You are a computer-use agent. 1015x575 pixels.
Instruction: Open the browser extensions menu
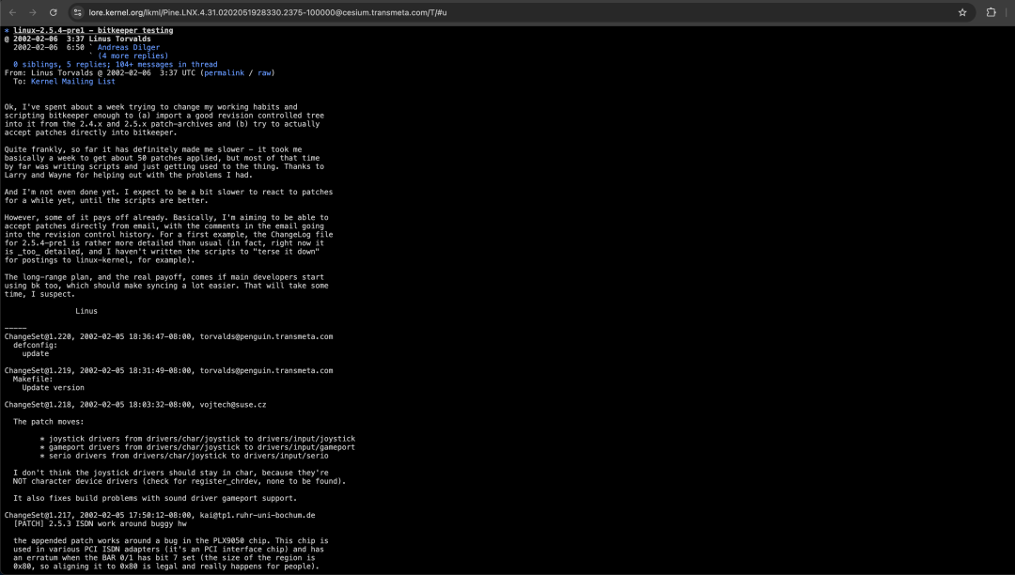tap(992, 12)
